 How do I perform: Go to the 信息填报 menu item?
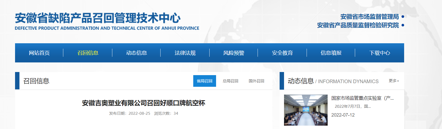point(331,53)
